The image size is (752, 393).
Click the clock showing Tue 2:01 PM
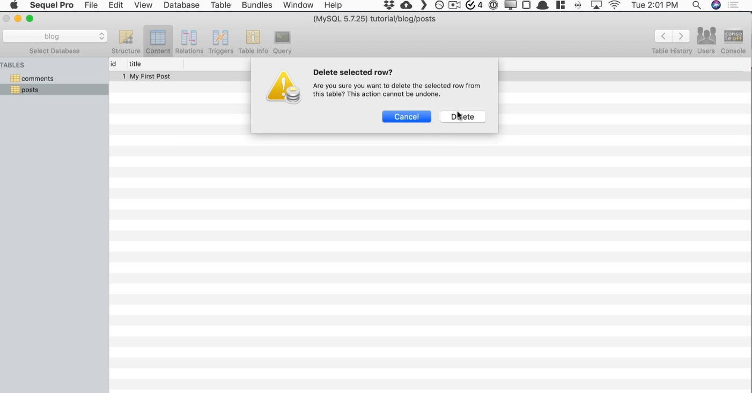[655, 5]
